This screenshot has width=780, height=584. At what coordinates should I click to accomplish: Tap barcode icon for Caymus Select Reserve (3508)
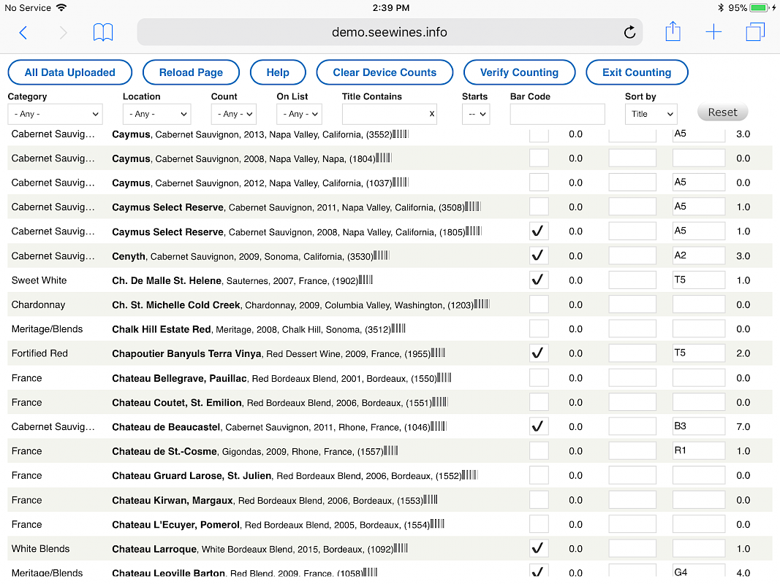[472, 207]
